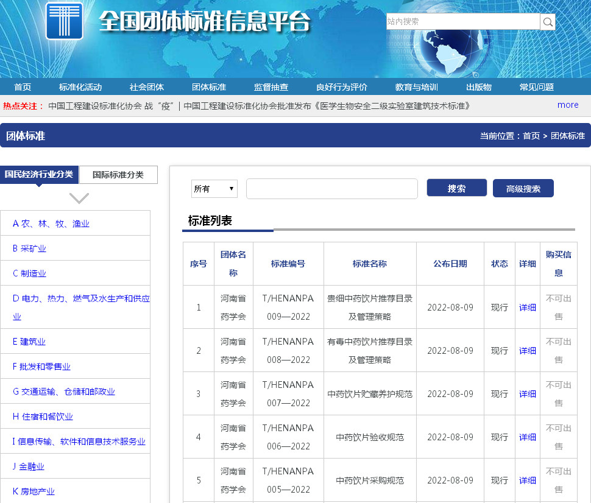Click the magnifier search icon in header
Screen dimensions: 591x503
[x=548, y=22]
